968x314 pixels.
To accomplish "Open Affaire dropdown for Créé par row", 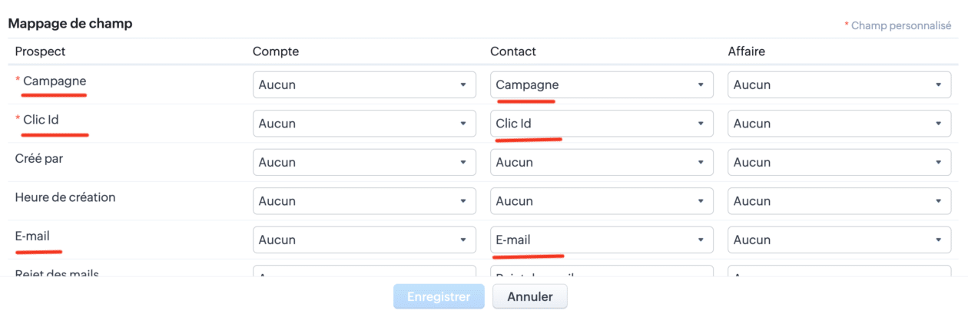I will tap(839, 162).
